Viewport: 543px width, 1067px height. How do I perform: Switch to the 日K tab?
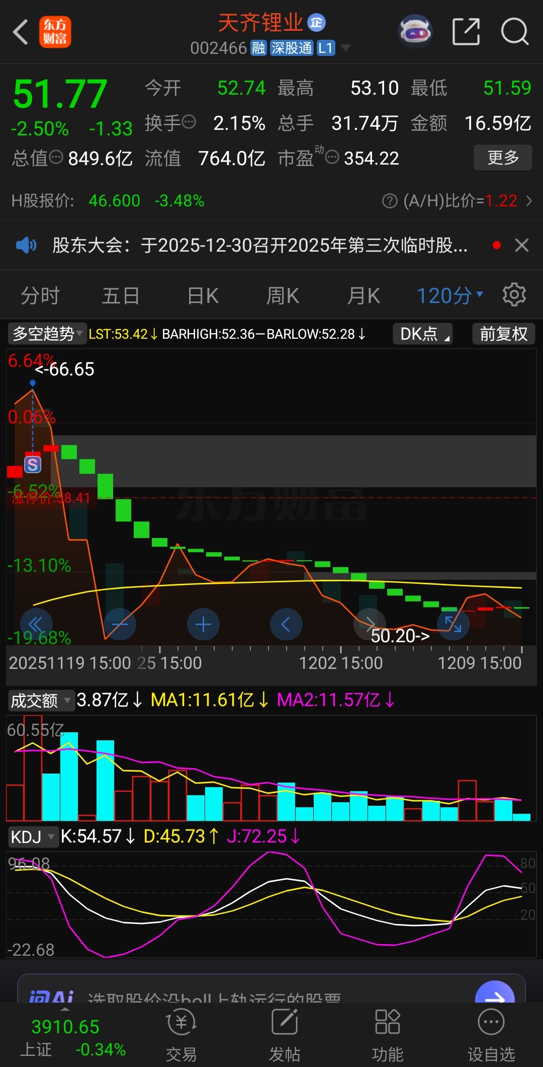coord(203,295)
